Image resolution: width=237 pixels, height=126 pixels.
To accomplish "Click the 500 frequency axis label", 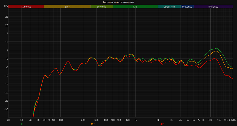I will tap(113, 120).
